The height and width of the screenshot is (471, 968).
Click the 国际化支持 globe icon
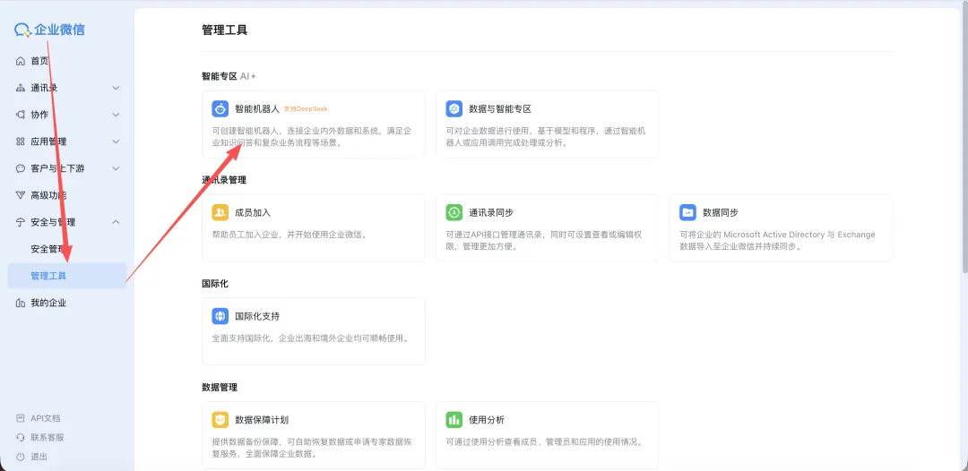tap(220, 316)
